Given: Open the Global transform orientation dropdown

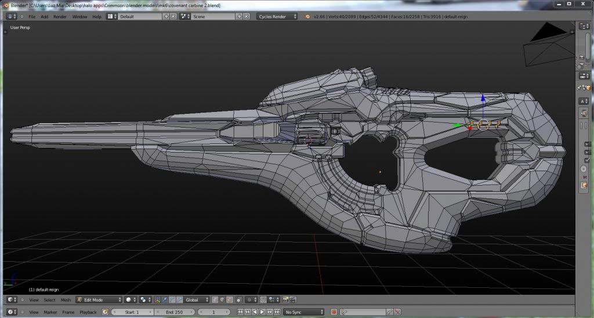Looking at the screenshot, I should (197, 300).
